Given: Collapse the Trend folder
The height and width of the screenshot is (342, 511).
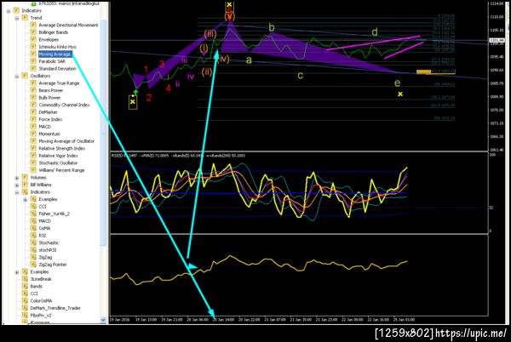Looking at the screenshot, I should 17,18.
